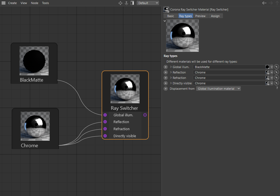Open the Node menu

click(x=34, y=3)
